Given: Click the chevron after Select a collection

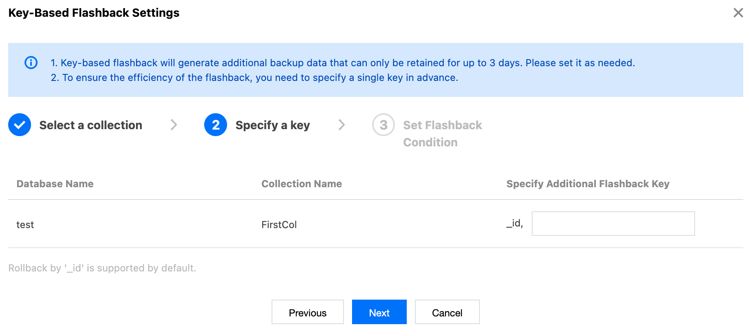Looking at the screenshot, I should pos(174,125).
